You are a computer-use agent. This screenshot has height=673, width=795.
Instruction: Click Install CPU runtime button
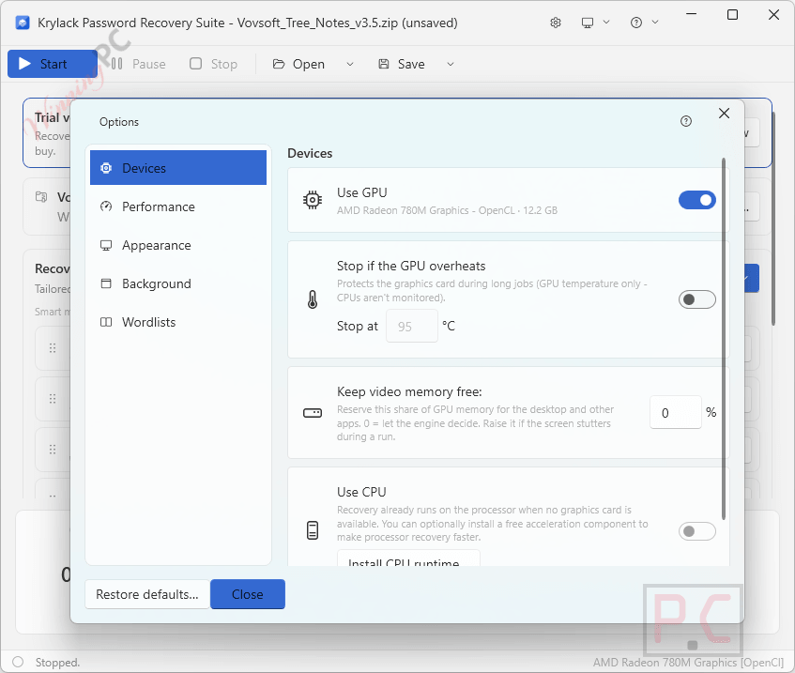coord(408,558)
